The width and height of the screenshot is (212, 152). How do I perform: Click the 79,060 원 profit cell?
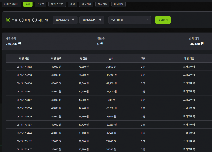point(111,141)
